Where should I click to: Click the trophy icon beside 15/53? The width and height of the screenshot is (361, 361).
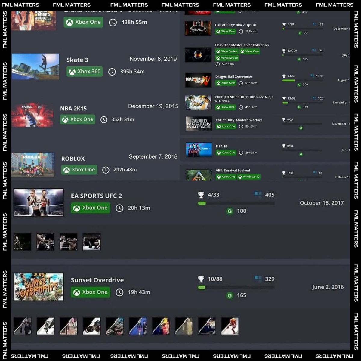pyautogui.click(x=284, y=99)
